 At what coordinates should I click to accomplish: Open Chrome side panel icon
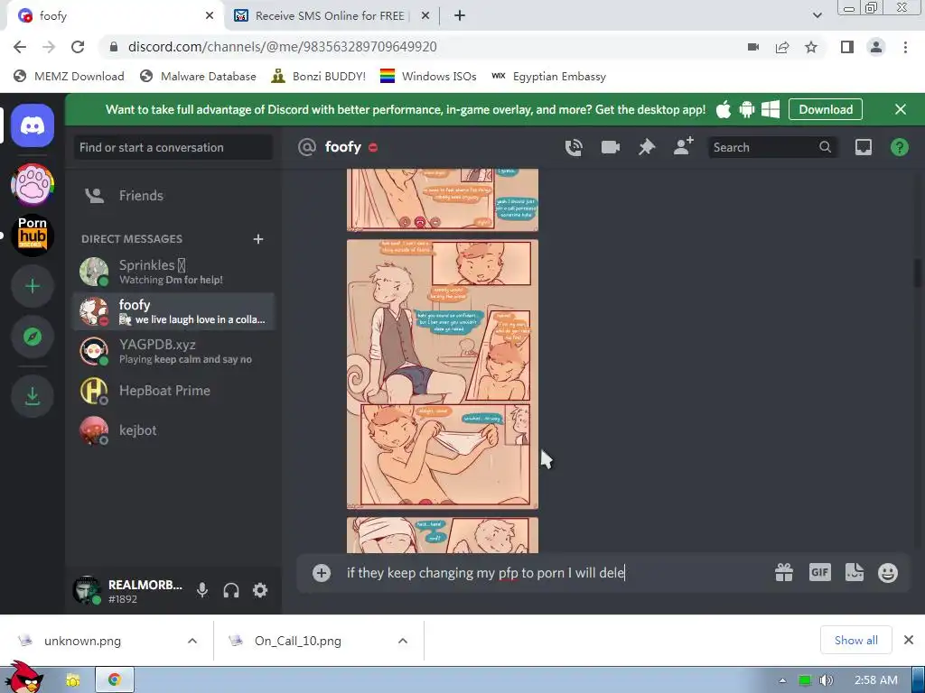click(847, 47)
